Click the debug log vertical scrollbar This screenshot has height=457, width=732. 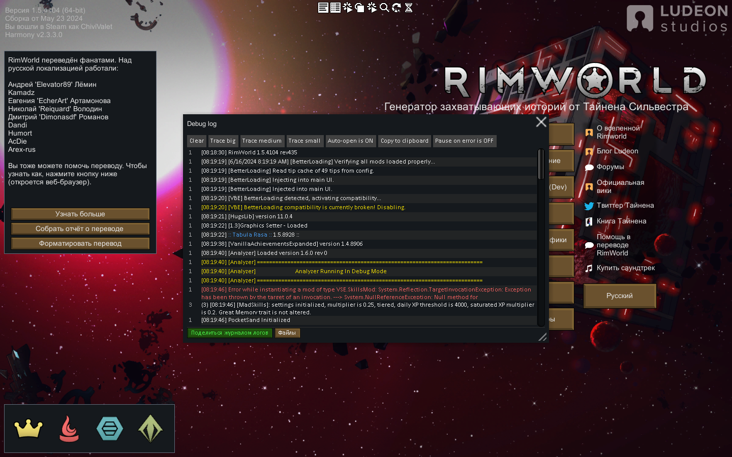[541, 164]
